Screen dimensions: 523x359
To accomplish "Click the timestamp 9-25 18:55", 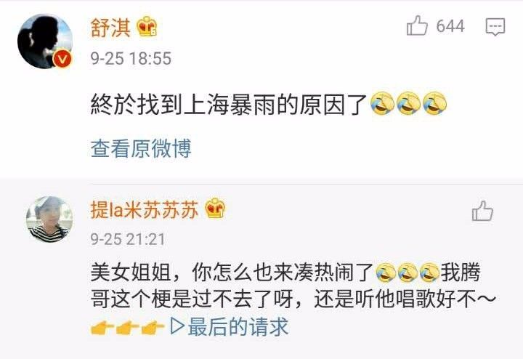I will 131,58.
